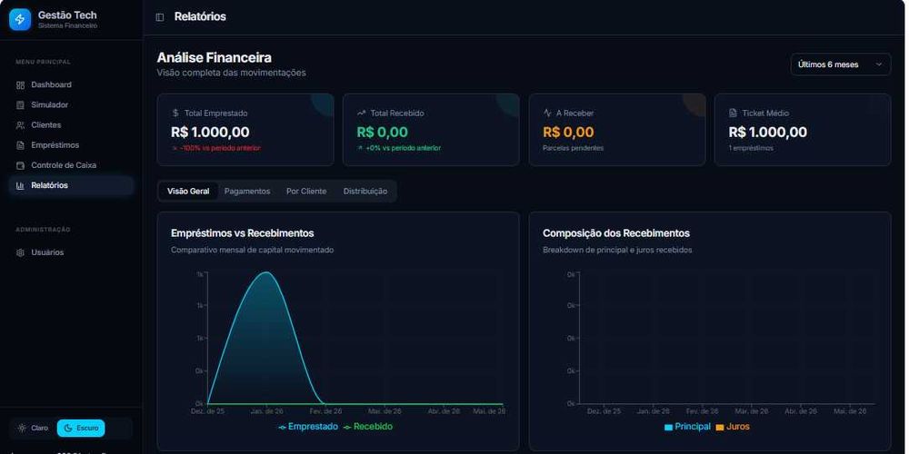Screen dimensions: 909x454
Task: Click Jan. de 26 label on left chart
Action: (266, 411)
